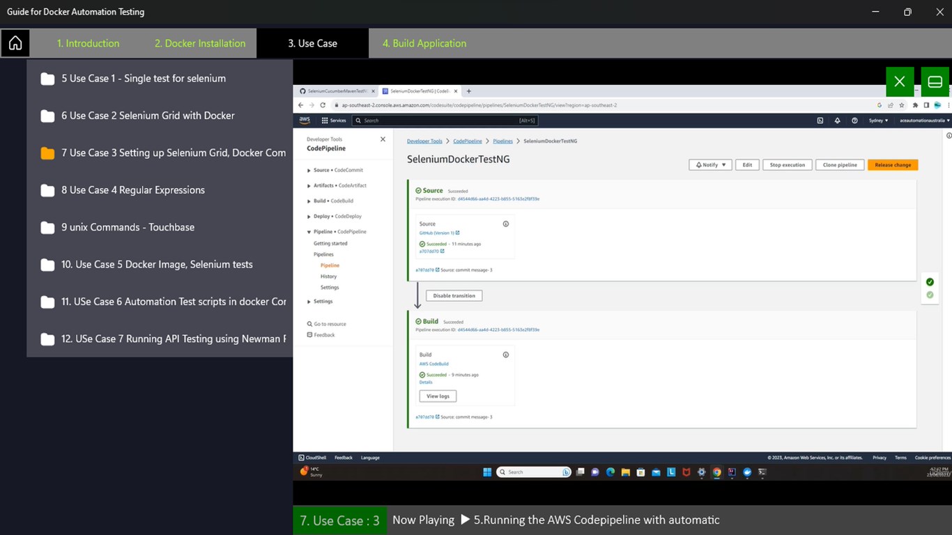Click the View logs button
Screen dimensions: 952x535
click(x=438, y=396)
